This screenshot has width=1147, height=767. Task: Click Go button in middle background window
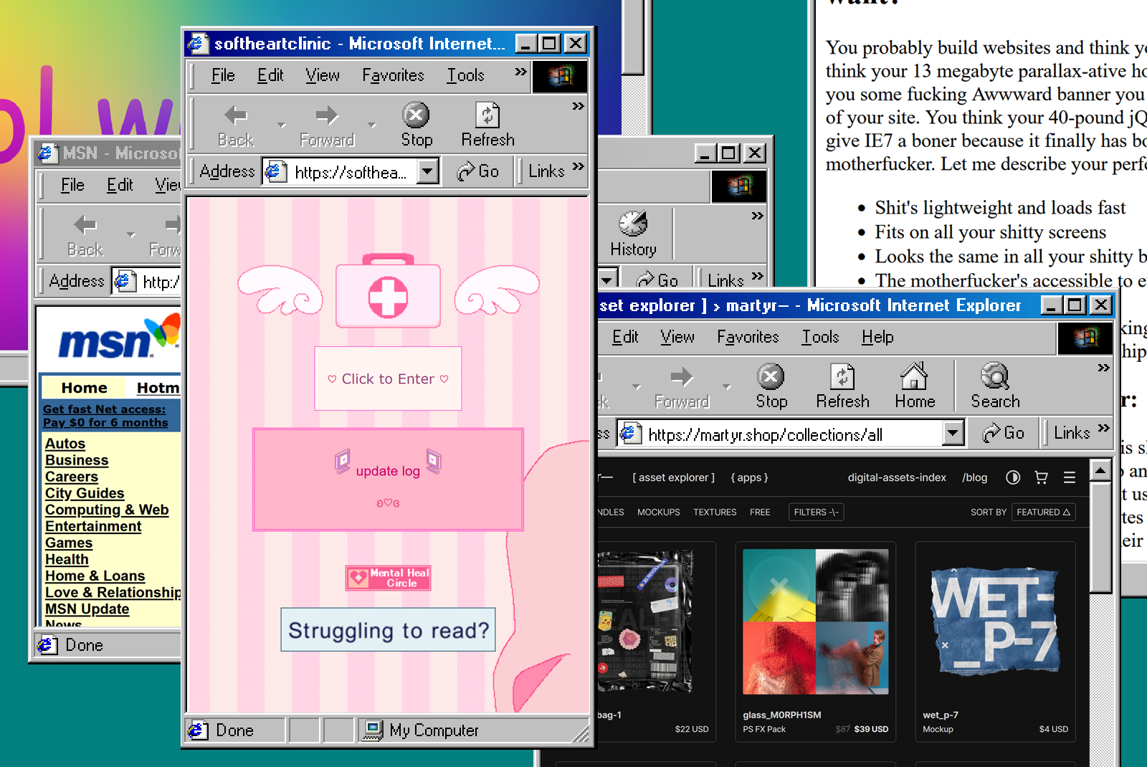click(658, 280)
